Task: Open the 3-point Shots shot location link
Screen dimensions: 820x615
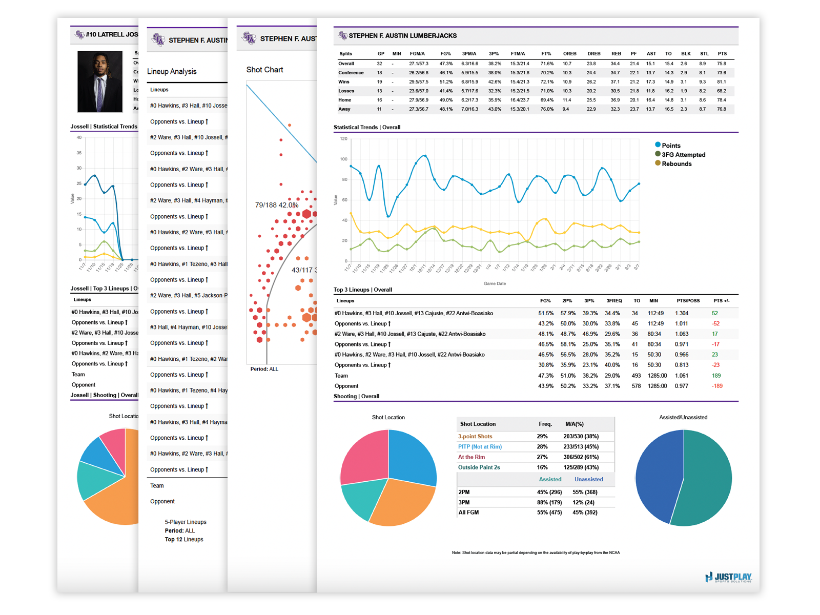Action: pyautogui.click(x=475, y=437)
